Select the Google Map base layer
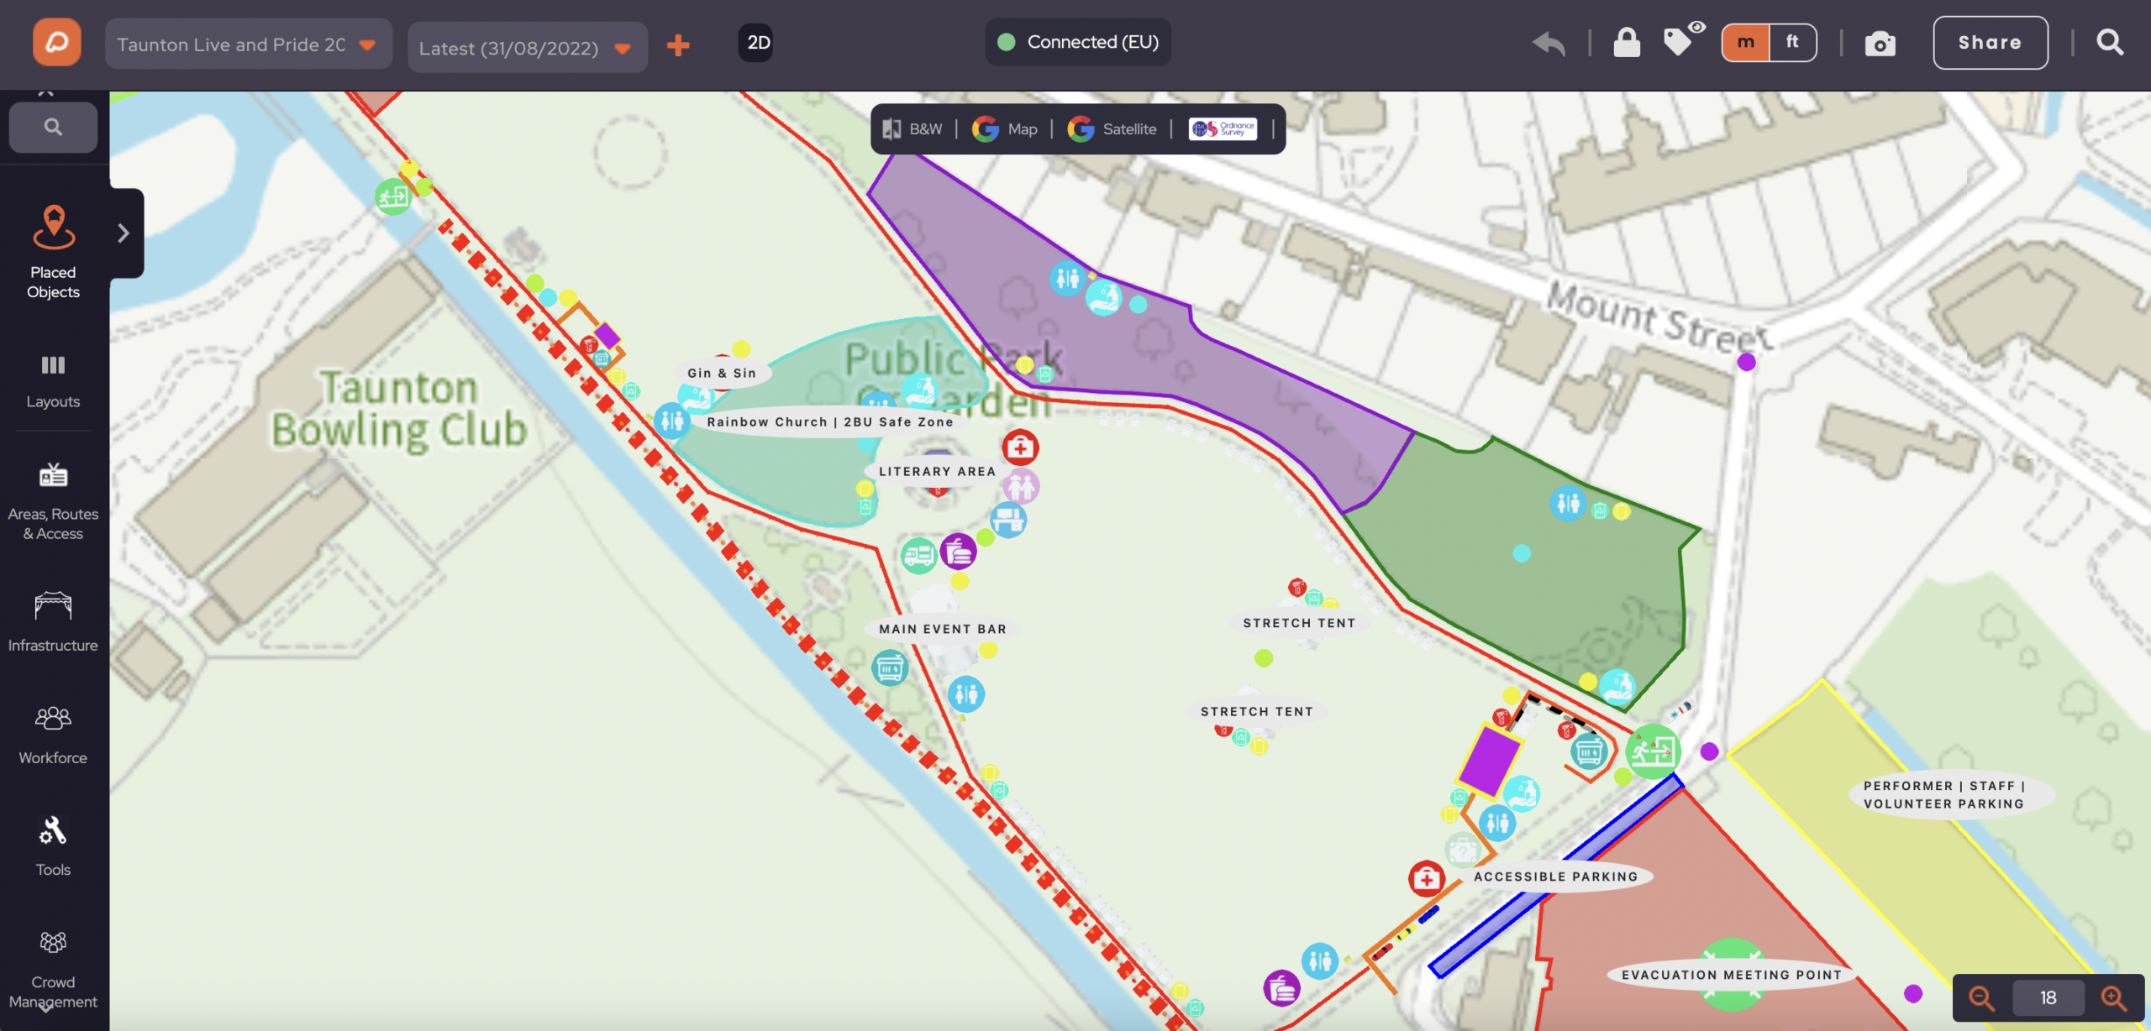This screenshot has height=1031, width=2151. (x=1006, y=129)
